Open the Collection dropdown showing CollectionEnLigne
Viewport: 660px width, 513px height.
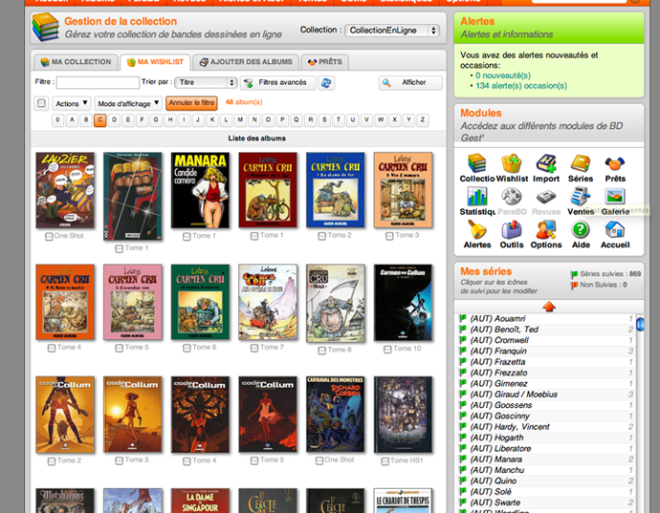392,31
